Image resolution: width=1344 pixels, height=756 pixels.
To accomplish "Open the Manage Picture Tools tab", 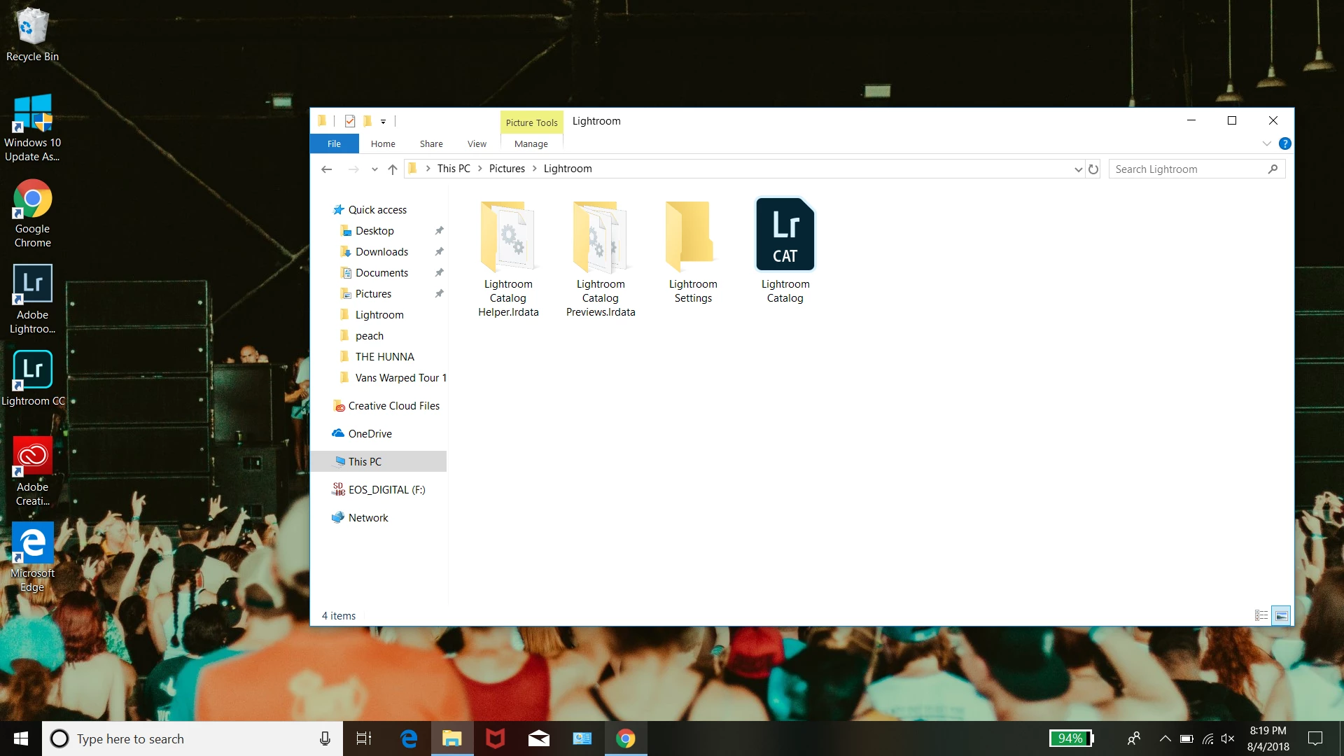I will [x=531, y=143].
